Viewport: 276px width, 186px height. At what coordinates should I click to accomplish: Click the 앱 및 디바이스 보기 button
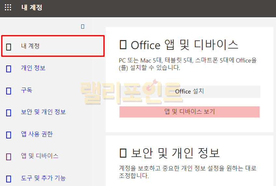189,112
